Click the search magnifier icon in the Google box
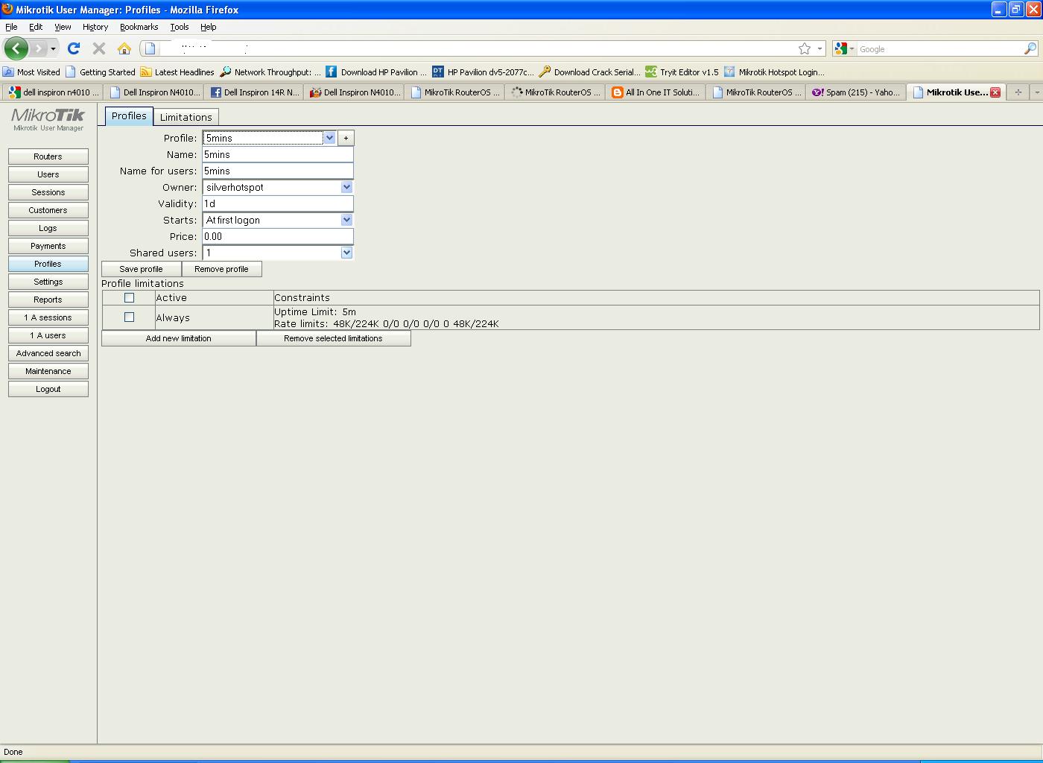The width and height of the screenshot is (1043, 763). pyautogui.click(x=1030, y=48)
